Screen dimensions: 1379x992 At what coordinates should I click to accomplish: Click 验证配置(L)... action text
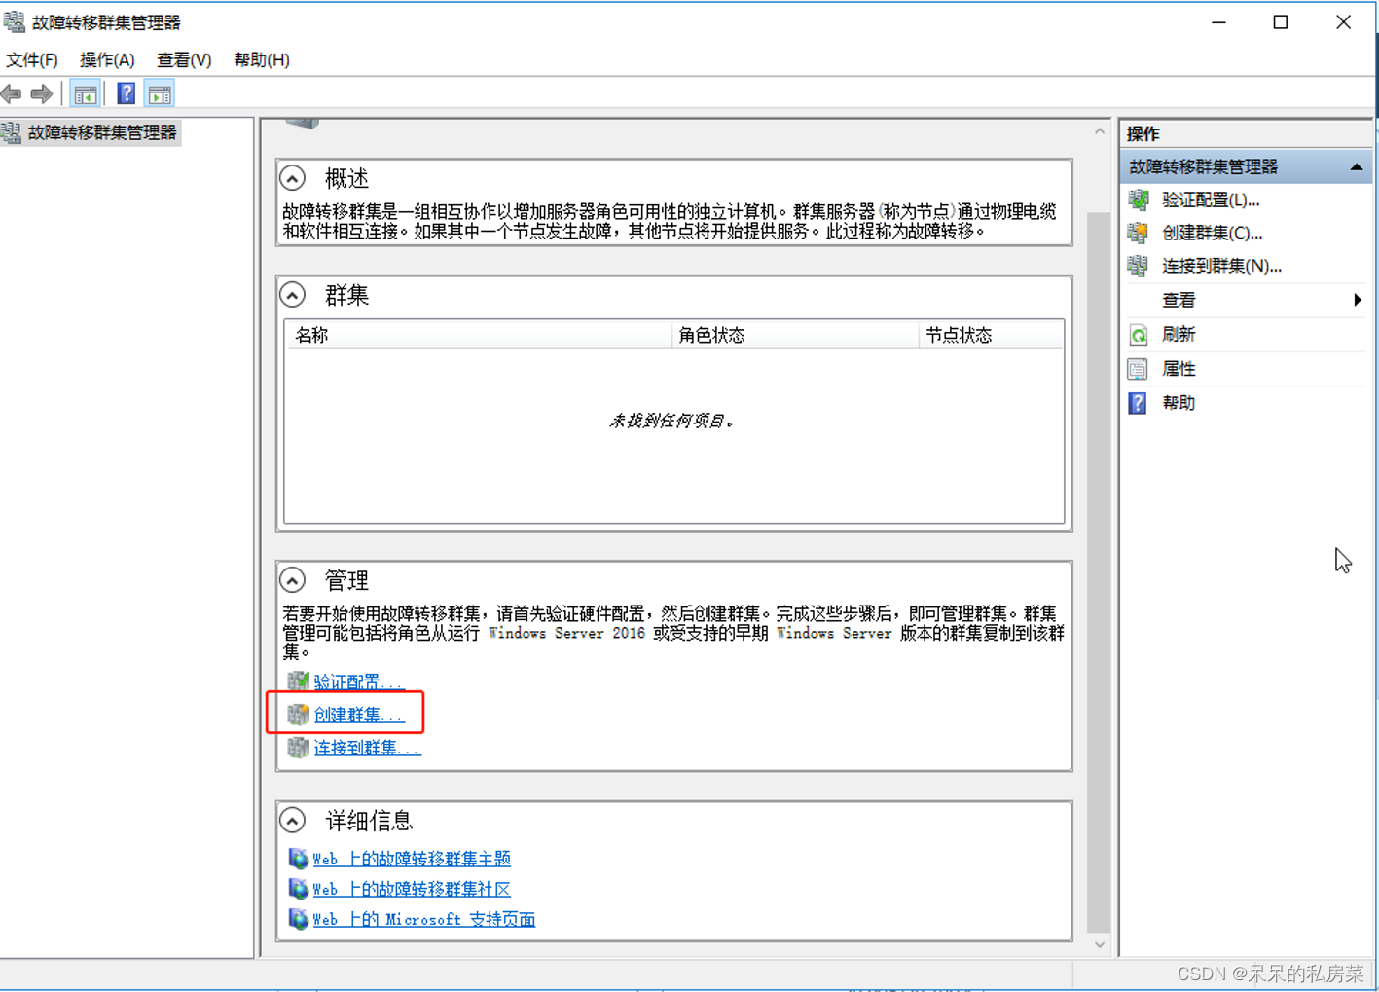click(1211, 201)
